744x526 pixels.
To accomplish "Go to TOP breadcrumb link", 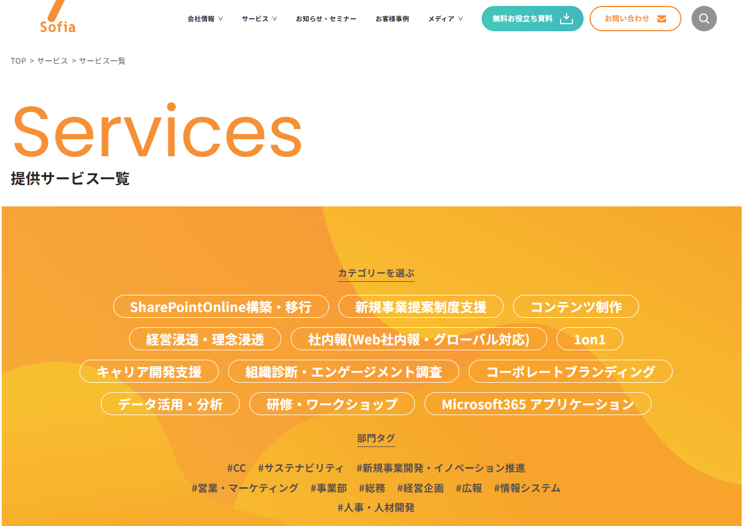I will pyautogui.click(x=18, y=61).
